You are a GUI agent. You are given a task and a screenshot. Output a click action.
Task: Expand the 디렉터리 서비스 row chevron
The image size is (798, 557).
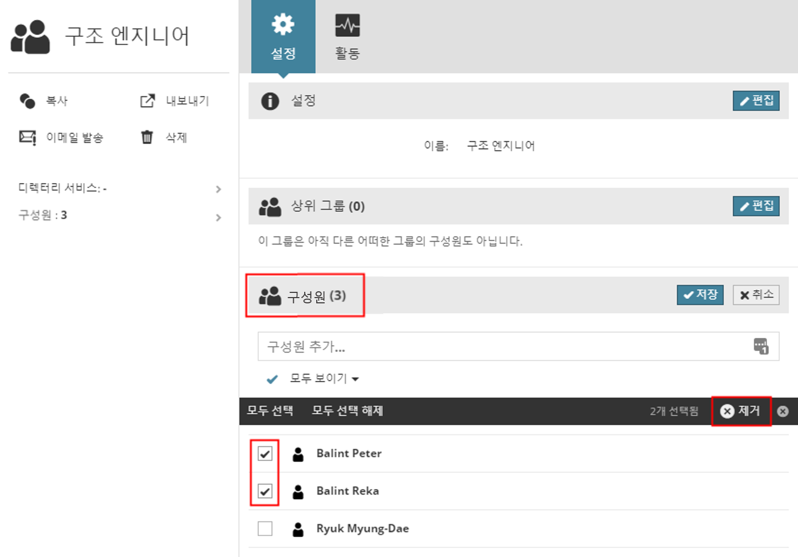(218, 189)
